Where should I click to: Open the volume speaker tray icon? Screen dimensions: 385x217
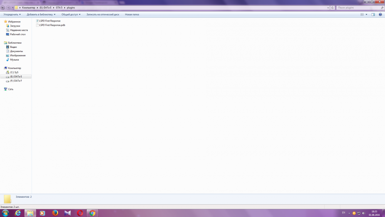364,213
